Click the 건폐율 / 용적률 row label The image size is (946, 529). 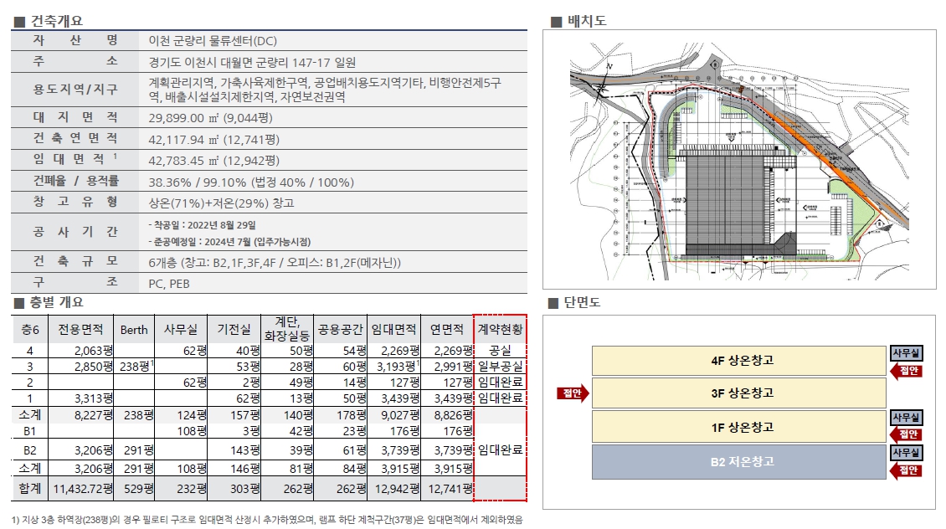tap(75, 181)
